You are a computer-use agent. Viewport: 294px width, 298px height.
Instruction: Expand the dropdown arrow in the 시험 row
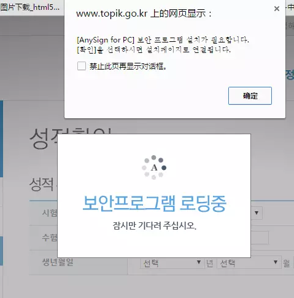click(x=257, y=213)
